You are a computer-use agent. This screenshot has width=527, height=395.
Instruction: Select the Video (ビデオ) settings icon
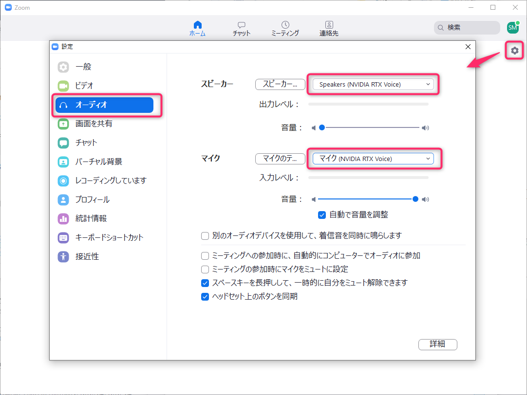63,86
